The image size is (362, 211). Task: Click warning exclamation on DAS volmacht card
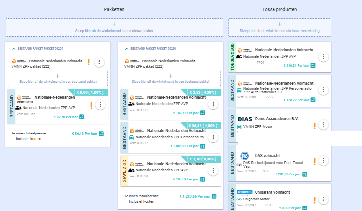click(315, 162)
